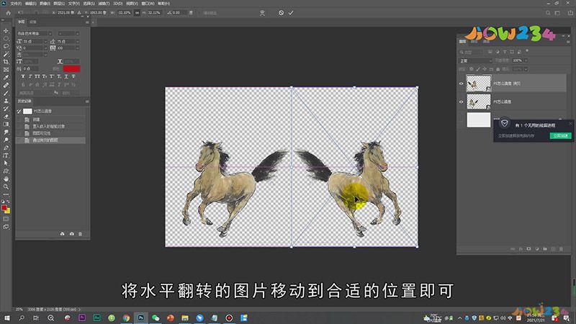Toggle Strikethrough in Character panel
Screen dimensions: 576x324
(x=73, y=76)
